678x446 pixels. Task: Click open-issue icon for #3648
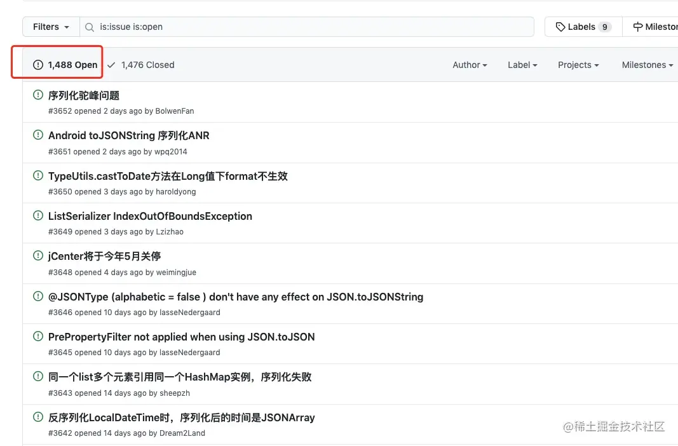coord(38,255)
